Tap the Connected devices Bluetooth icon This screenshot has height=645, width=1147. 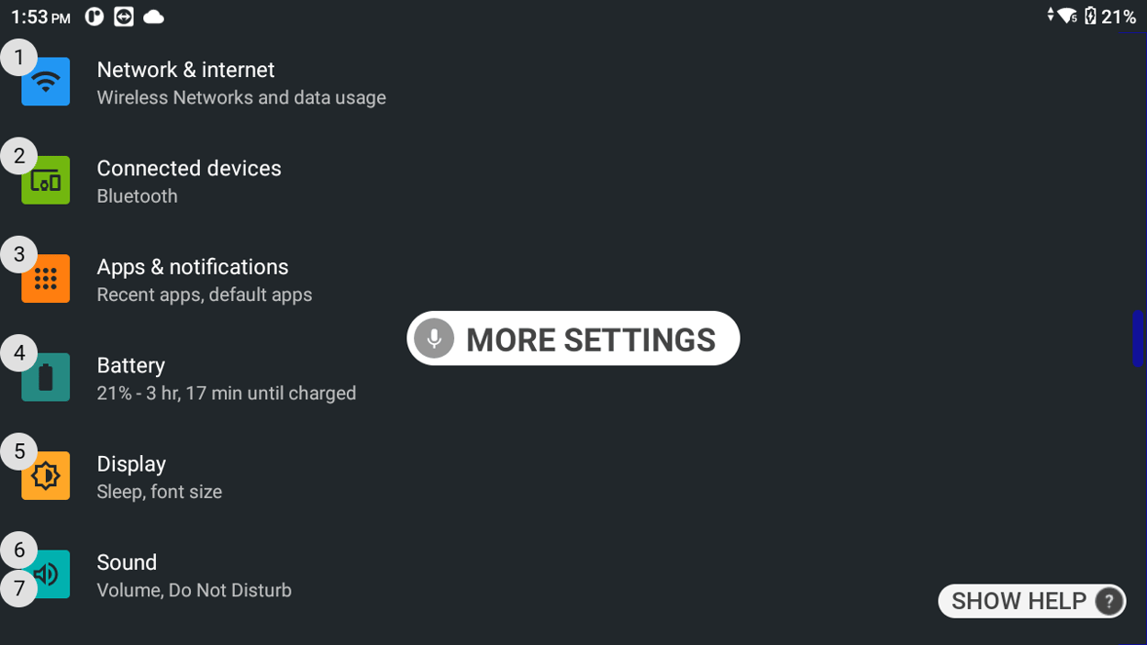pyautogui.click(x=45, y=180)
